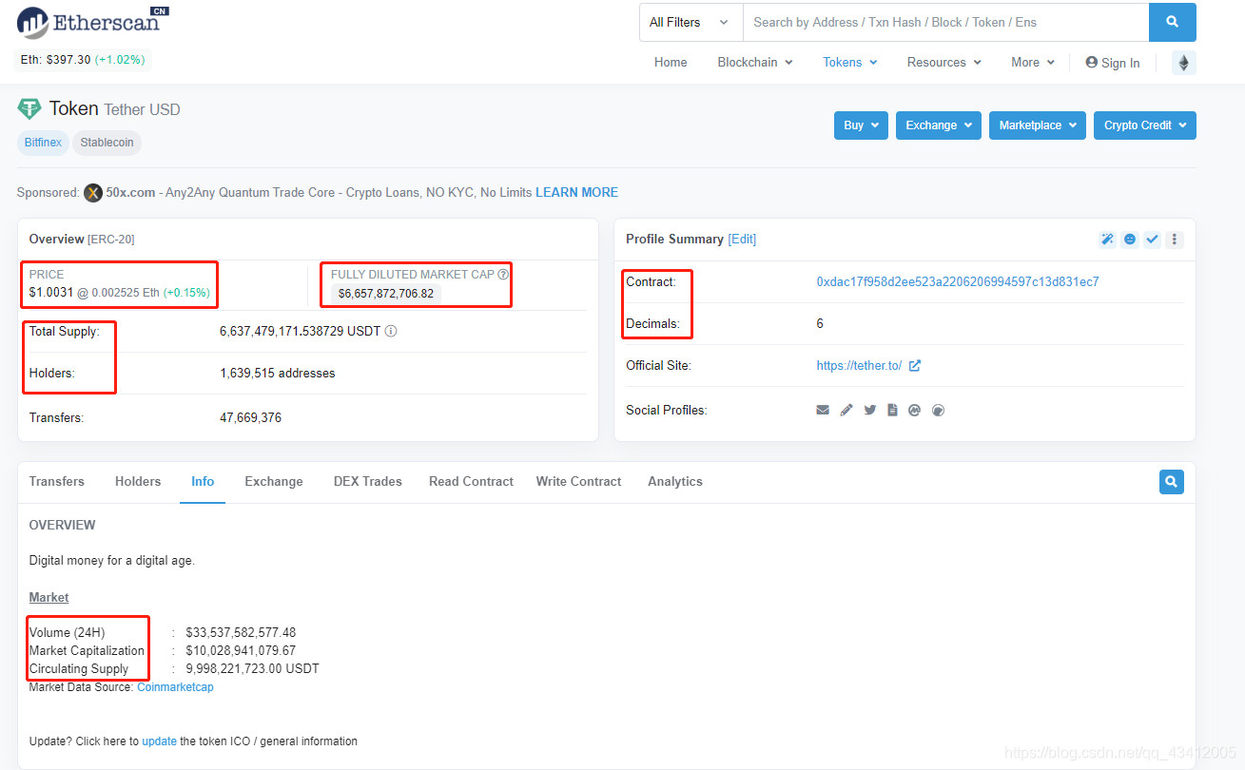Open the Buy dropdown button
1245x770 pixels.
tap(861, 125)
